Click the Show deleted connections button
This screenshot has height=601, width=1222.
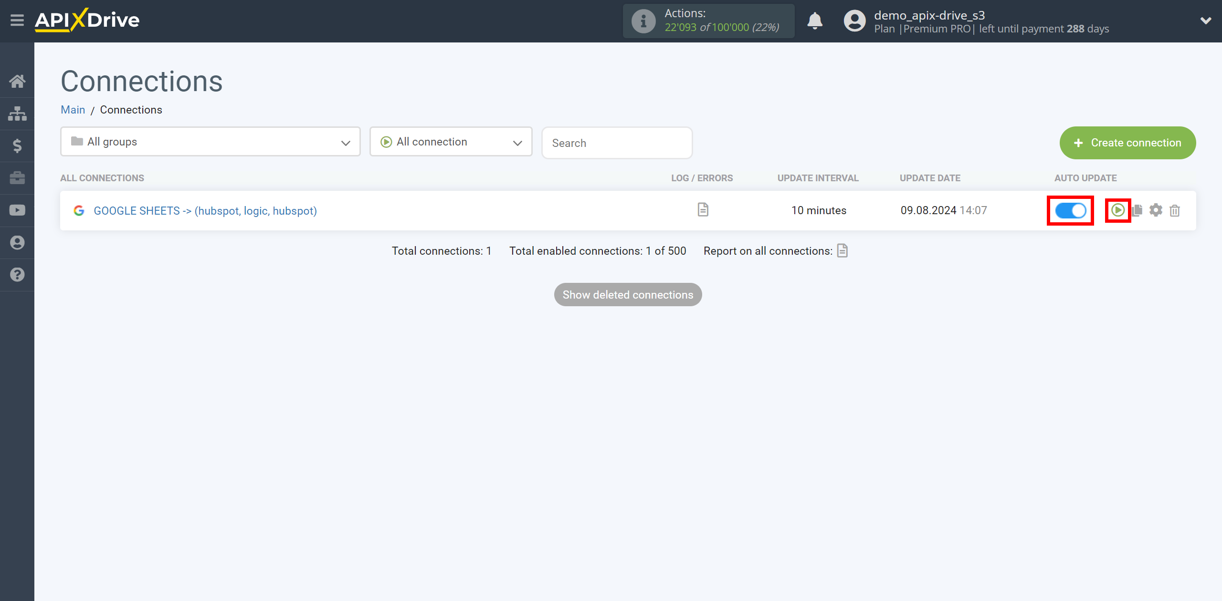(x=627, y=294)
